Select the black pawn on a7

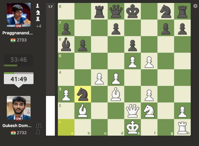pyautogui.click(x=66, y=29)
